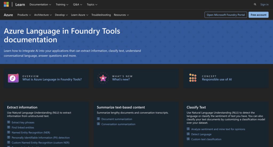Click the Summarize text-based content heading
This screenshot has height=147, width=273.
click(121, 107)
